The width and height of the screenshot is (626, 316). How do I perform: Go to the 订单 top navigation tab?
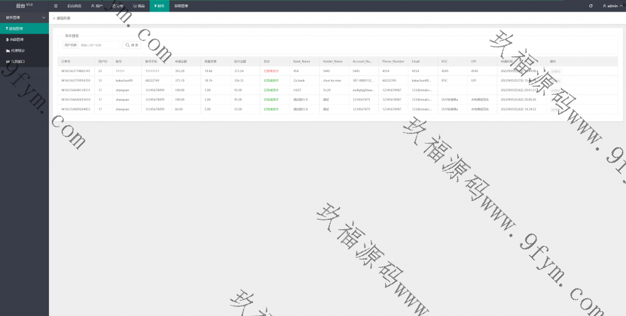(x=118, y=6)
